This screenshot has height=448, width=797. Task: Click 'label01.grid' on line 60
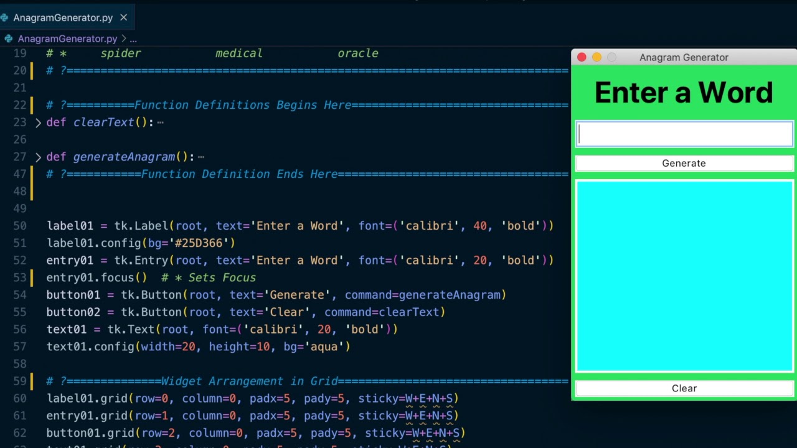87,398
